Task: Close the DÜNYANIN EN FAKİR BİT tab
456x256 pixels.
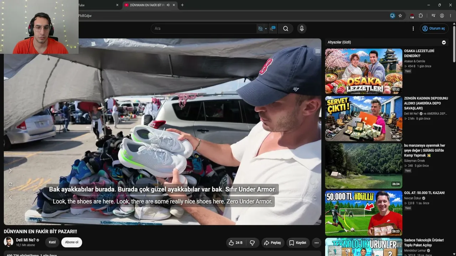Action: click(x=174, y=5)
